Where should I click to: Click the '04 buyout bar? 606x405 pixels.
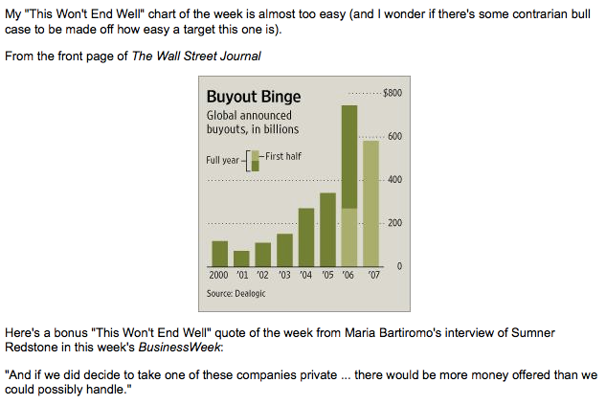point(306,237)
